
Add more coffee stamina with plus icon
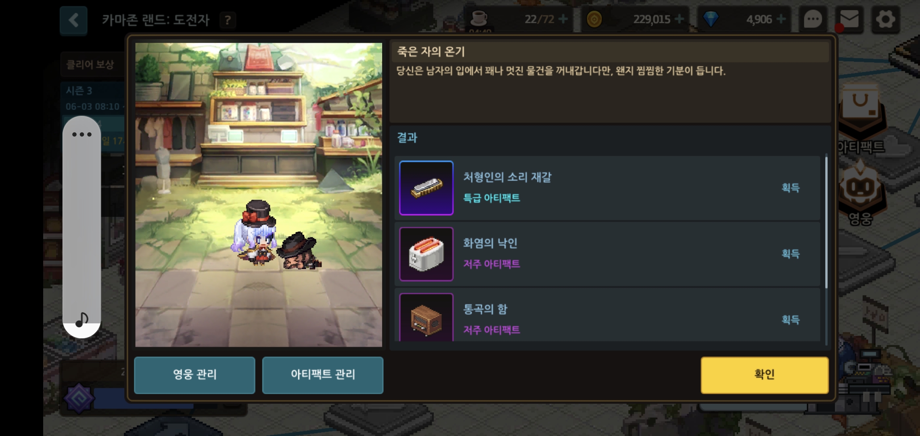pyautogui.click(x=563, y=19)
